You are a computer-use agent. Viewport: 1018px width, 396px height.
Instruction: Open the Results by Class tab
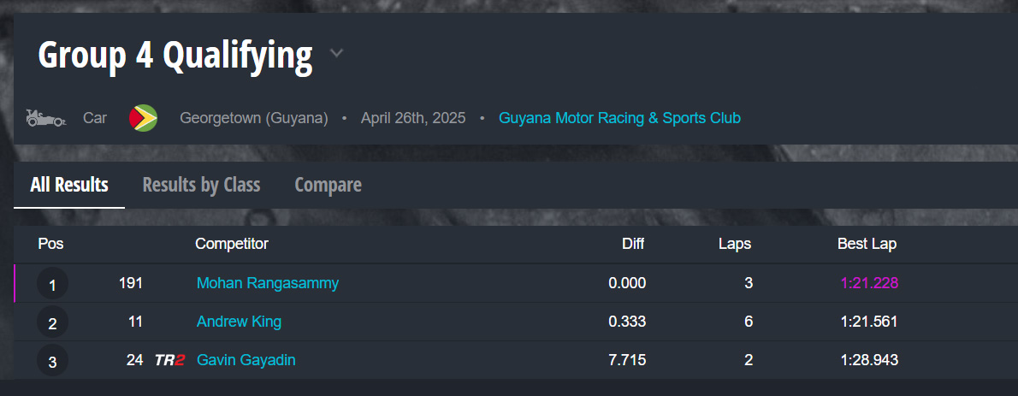coord(201,185)
